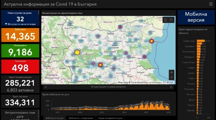Select the Plovdiv hotspot on the map
The height and width of the screenshot is (120, 216).
tap(100, 65)
